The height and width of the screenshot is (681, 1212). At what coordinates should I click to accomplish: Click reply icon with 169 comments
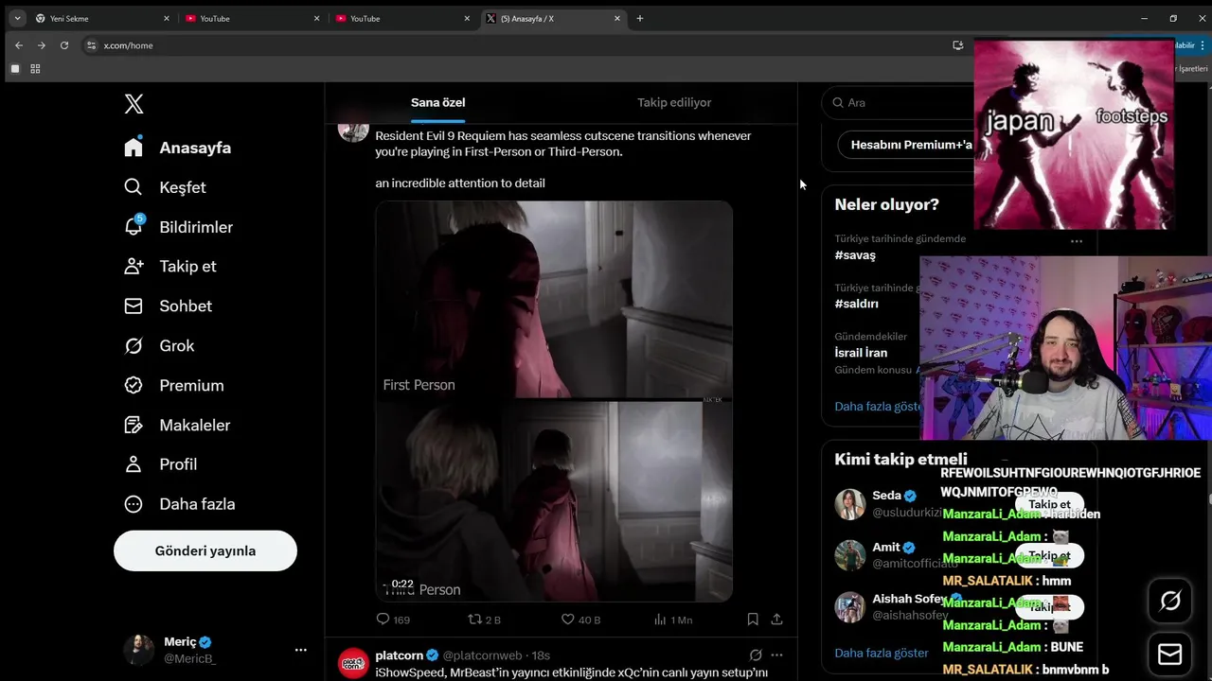click(383, 620)
